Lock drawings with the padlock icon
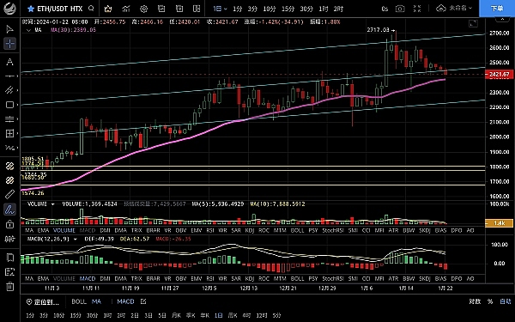 [x=9, y=224]
